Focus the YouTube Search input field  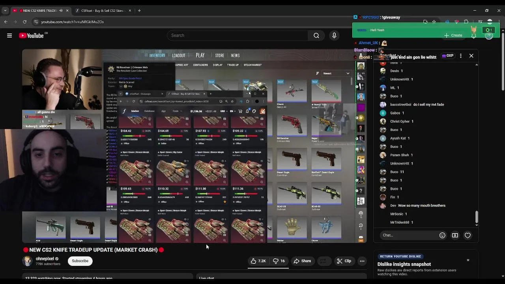[238, 35]
